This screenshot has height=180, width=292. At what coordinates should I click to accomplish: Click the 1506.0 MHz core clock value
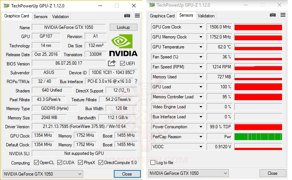coord(219,27)
